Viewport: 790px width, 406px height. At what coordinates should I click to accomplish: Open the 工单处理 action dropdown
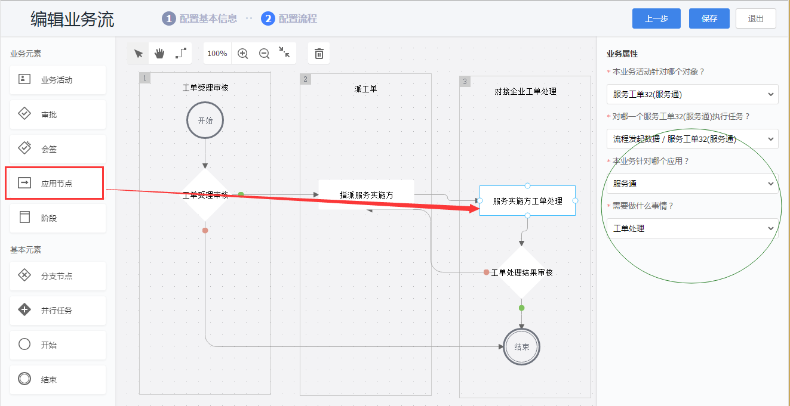692,228
